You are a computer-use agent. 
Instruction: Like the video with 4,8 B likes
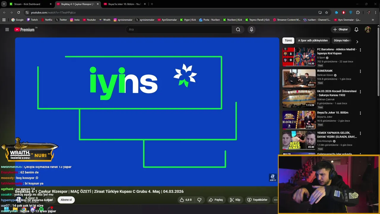pyautogui.click(x=186, y=200)
